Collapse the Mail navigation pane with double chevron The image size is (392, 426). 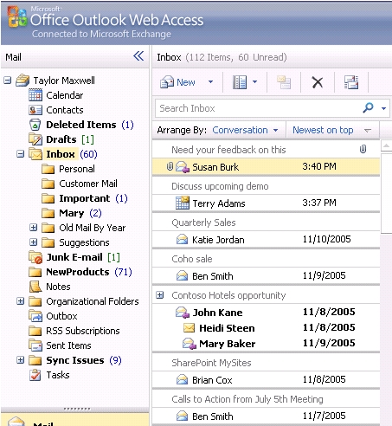(138, 55)
